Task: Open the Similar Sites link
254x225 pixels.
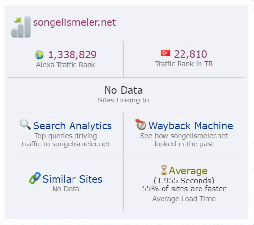Action: [x=73, y=179]
